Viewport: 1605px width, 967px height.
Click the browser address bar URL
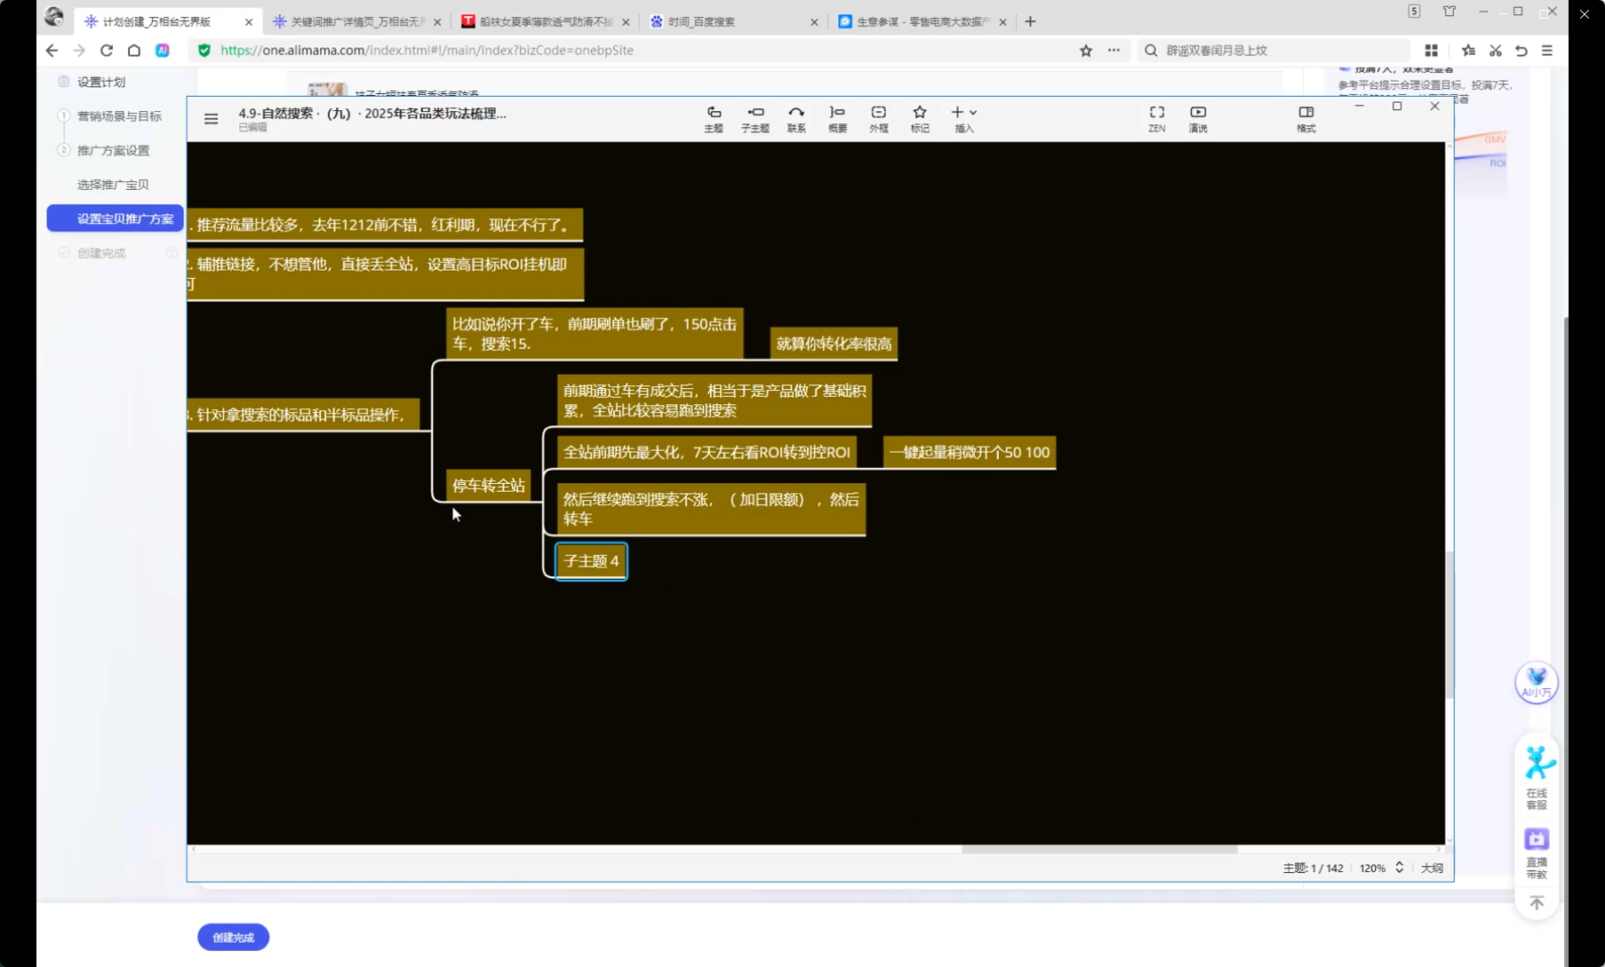427,51
